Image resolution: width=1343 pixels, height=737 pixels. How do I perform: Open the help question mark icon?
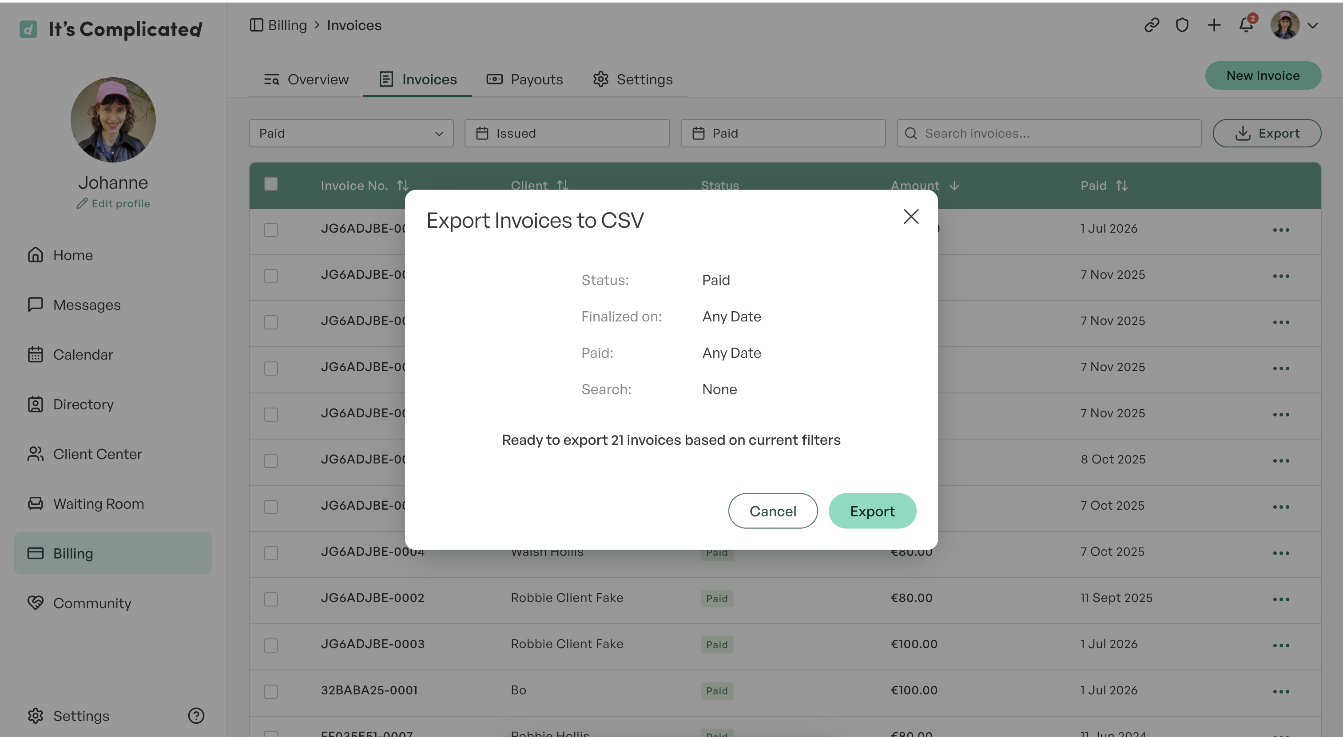[196, 716]
